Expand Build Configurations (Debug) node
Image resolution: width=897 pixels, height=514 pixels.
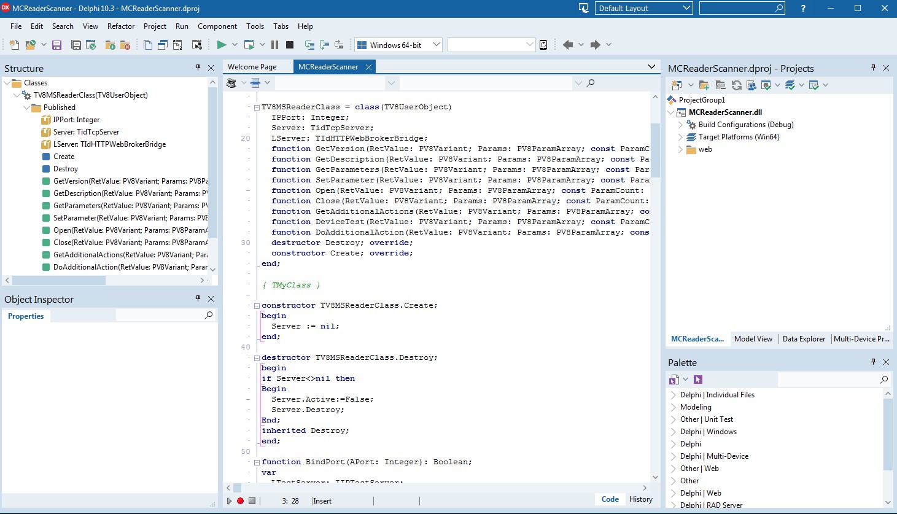pos(680,125)
